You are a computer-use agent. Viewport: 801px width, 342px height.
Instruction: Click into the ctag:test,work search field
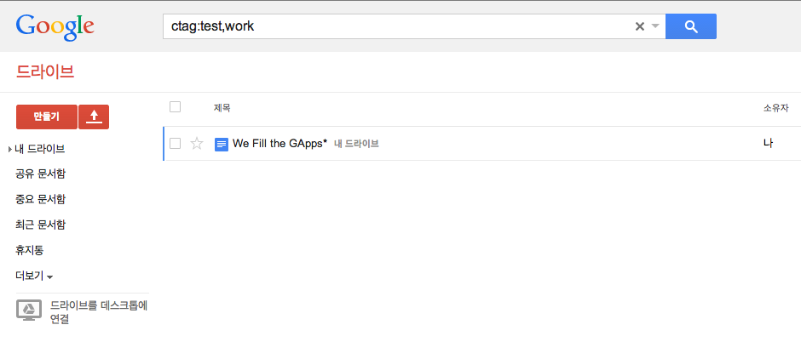(396, 26)
